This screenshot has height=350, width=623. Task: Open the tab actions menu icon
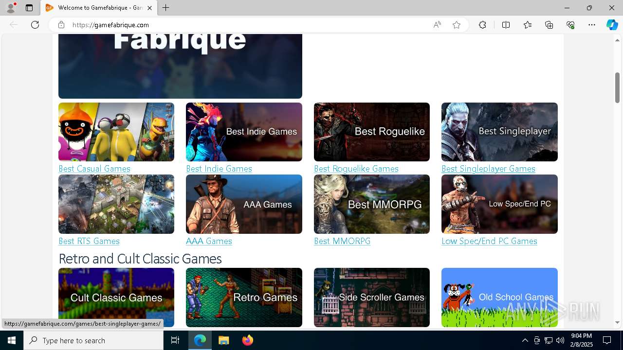pos(29,8)
